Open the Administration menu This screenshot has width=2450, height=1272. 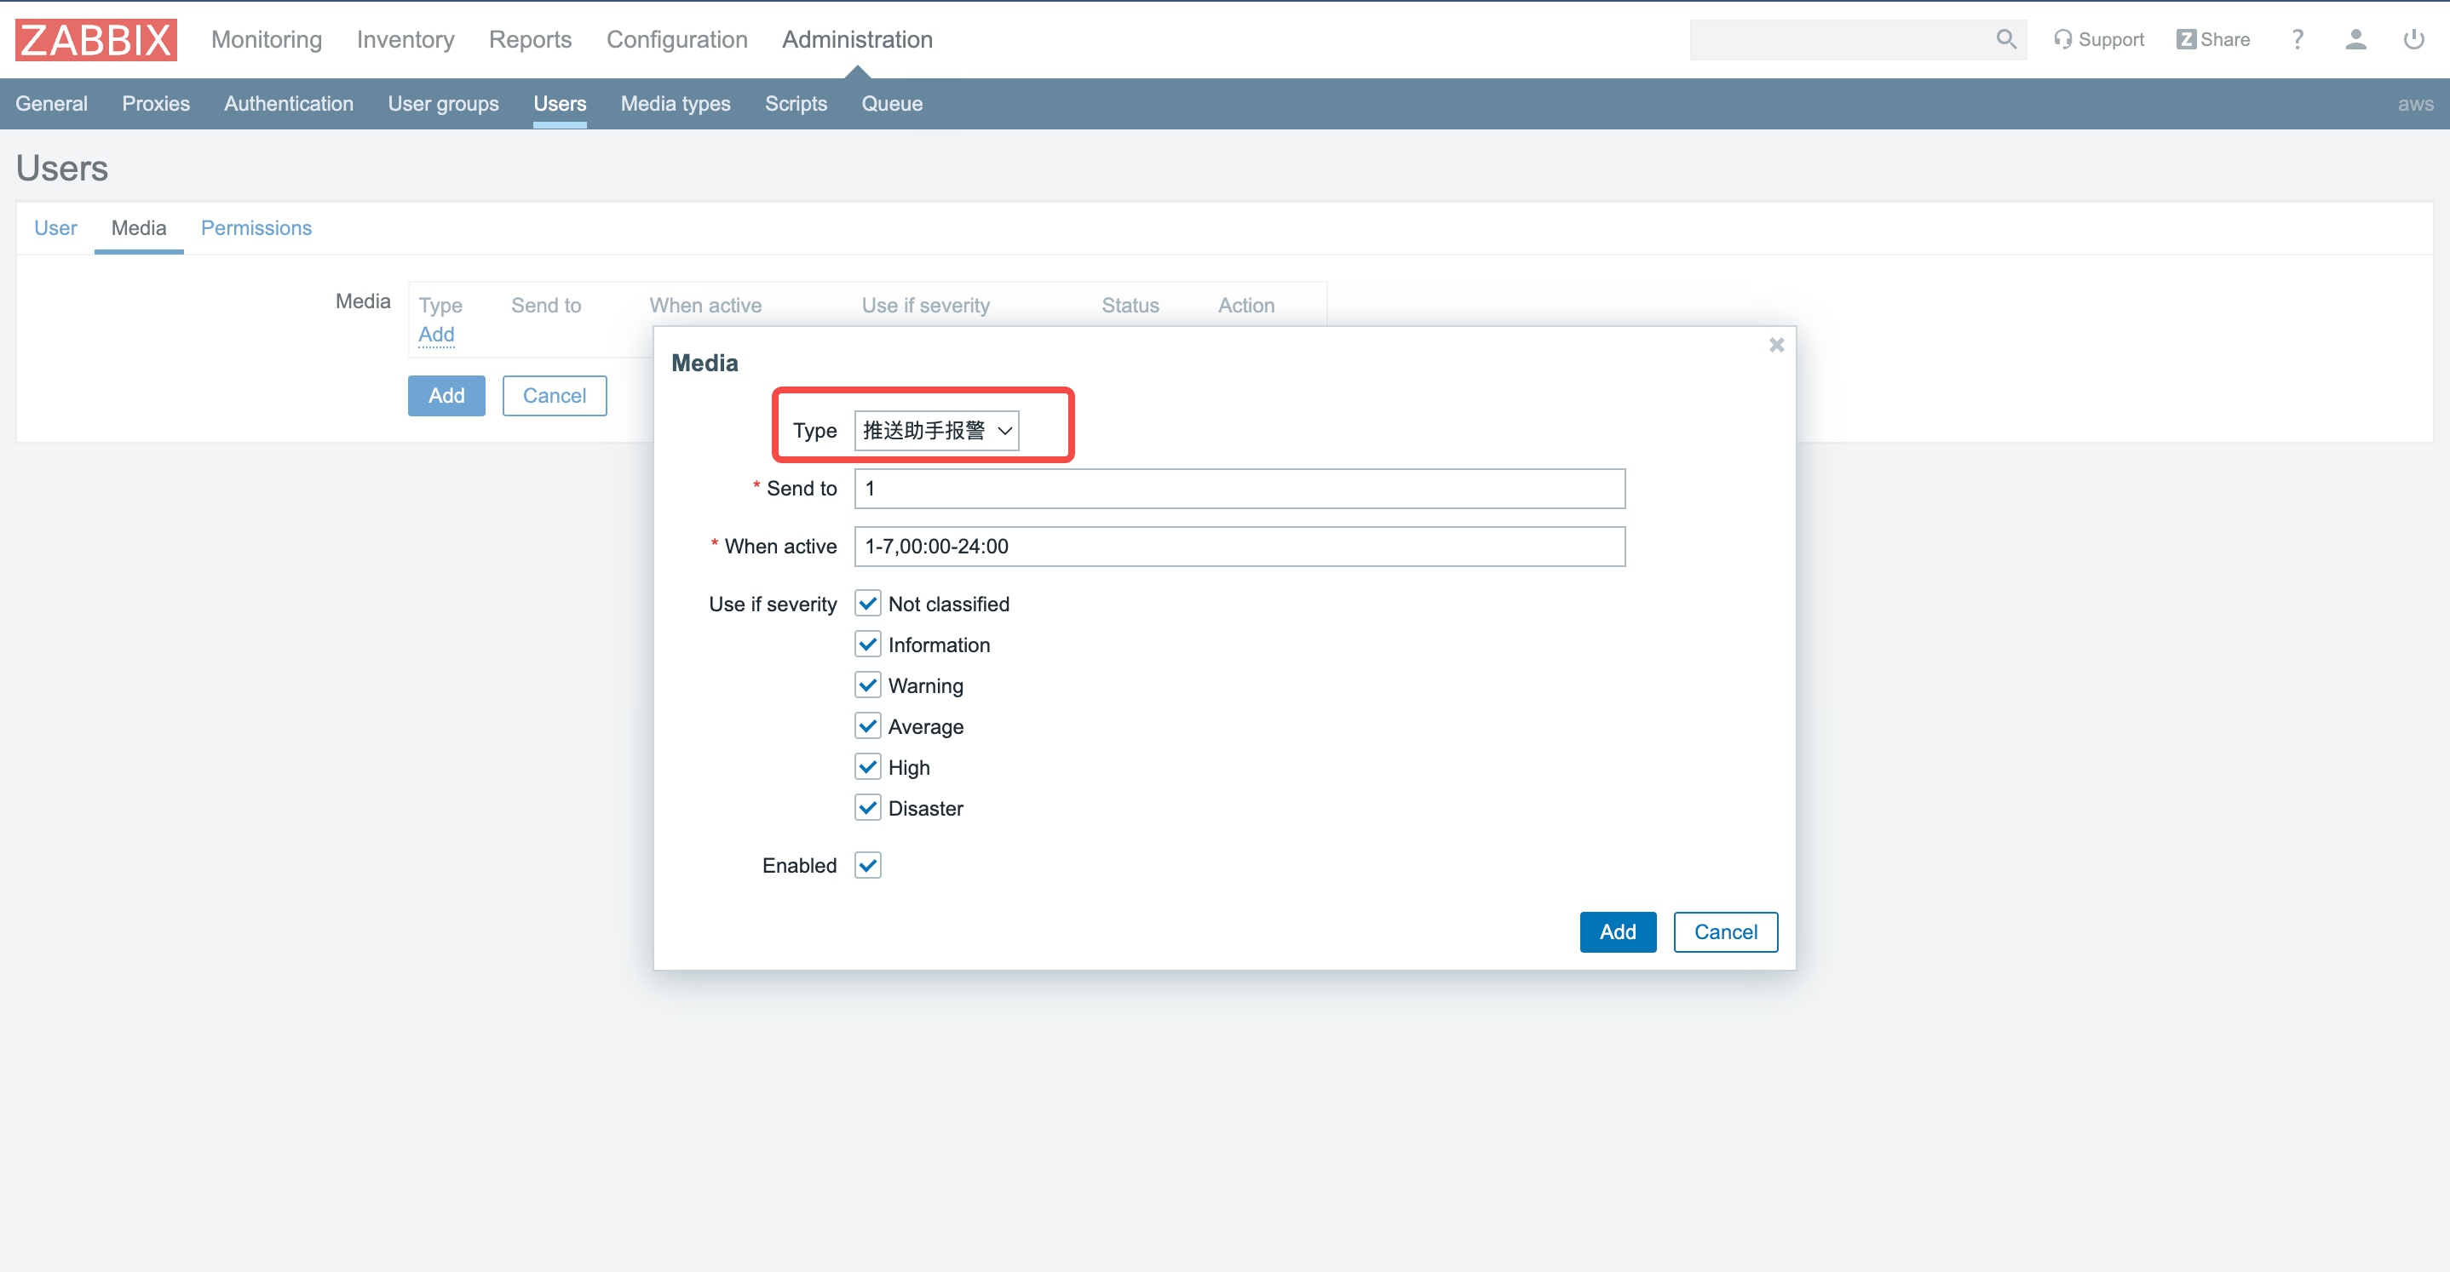coord(857,39)
